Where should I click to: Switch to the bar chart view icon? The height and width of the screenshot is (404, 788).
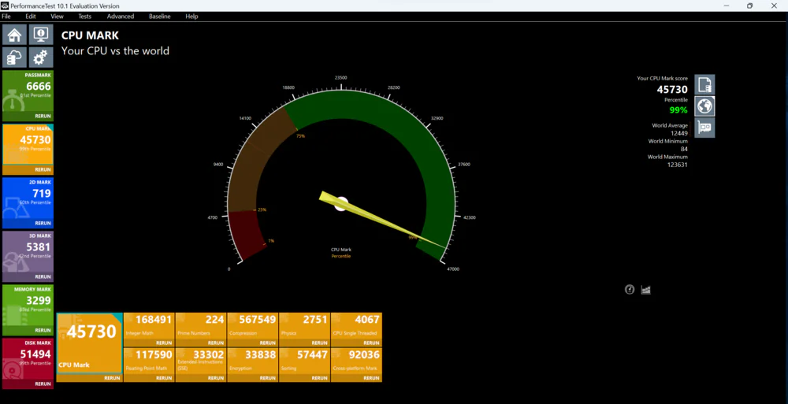pyautogui.click(x=646, y=290)
